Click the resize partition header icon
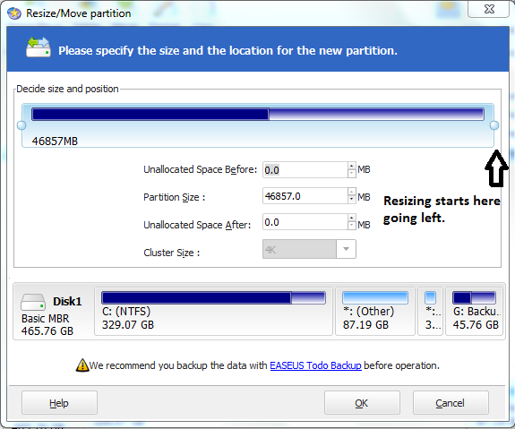The width and height of the screenshot is (515, 429). point(39,47)
